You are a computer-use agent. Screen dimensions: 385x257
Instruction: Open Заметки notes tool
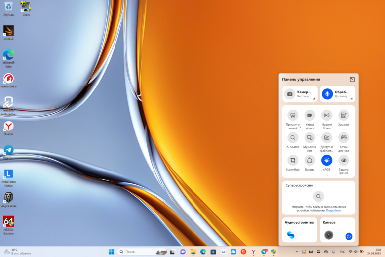click(344, 115)
